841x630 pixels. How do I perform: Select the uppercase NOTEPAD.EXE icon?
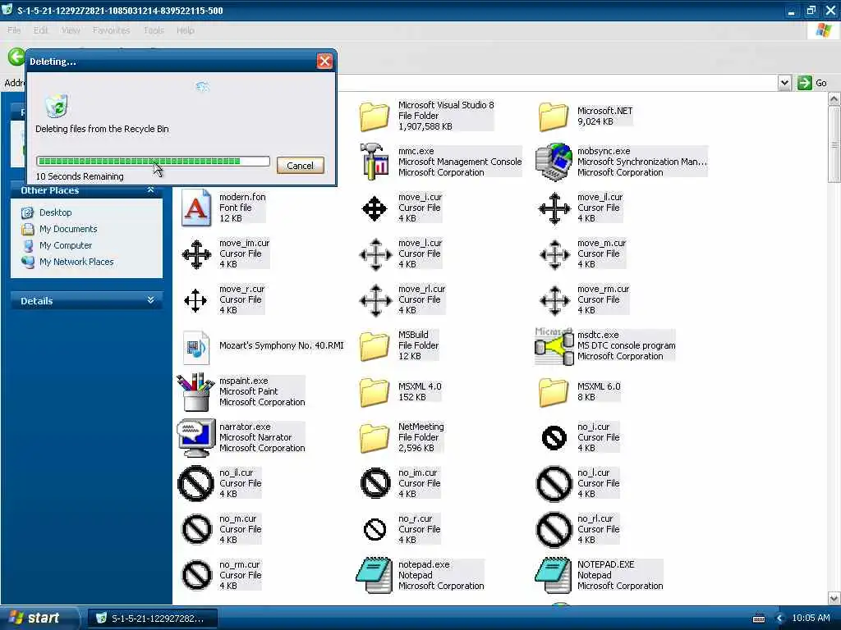554,575
